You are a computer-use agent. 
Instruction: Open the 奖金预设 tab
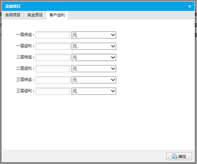[x=35, y=15]
